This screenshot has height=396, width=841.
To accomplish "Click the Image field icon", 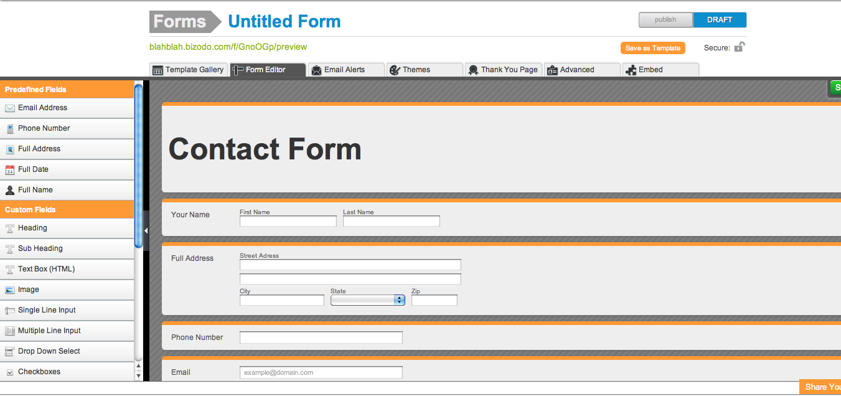I will tap(10, 290).
